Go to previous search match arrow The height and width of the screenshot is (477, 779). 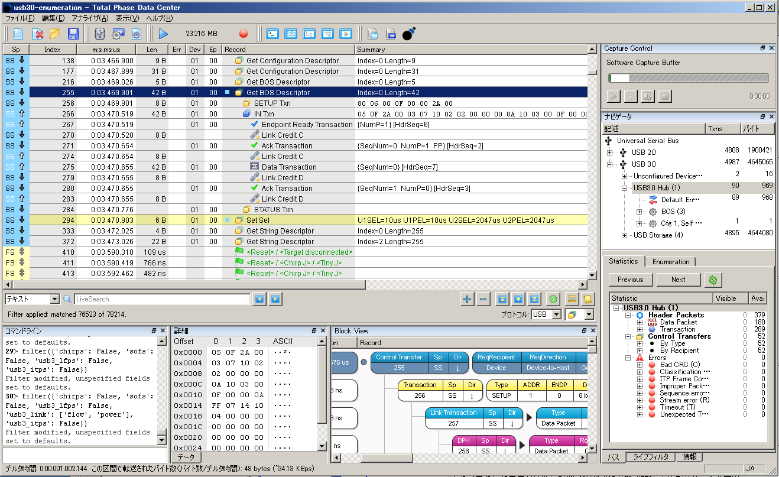(x=259, y=299)
